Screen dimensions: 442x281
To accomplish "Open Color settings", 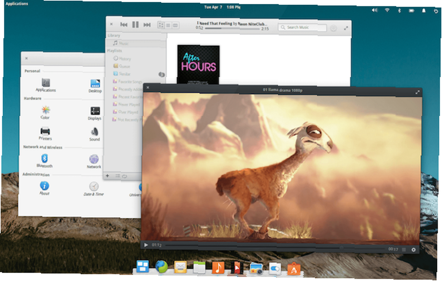I will click(x=45, y=112).
